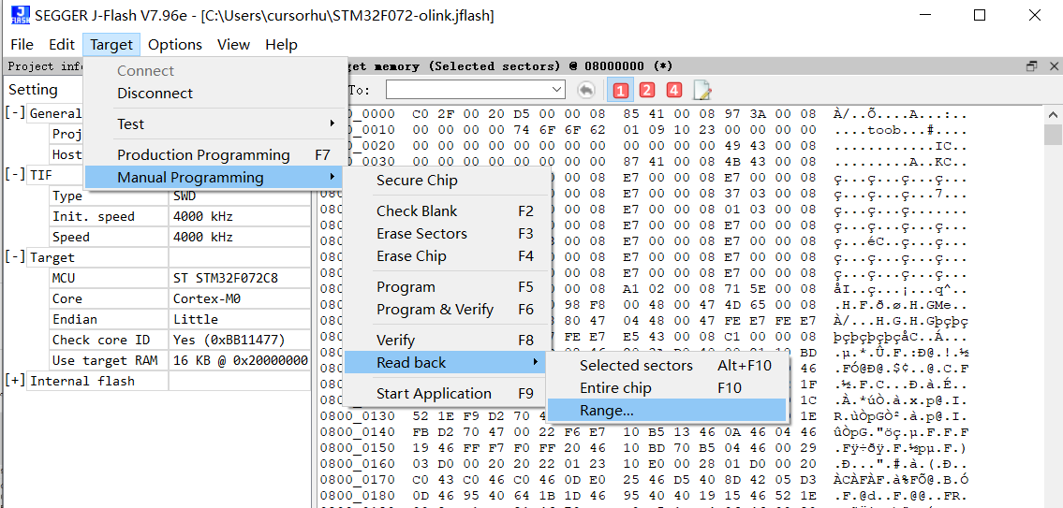Switch to 2-byte view with the 2 icon
The width and height of the screenshot is (1063, 508).
coord(647,90)
